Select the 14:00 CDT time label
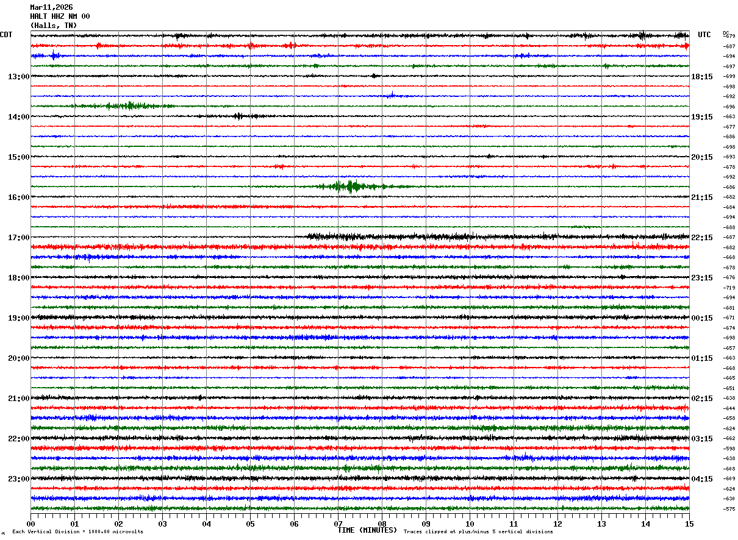The width and height of the screenshot is (738, 540). [x=19, y=116]
